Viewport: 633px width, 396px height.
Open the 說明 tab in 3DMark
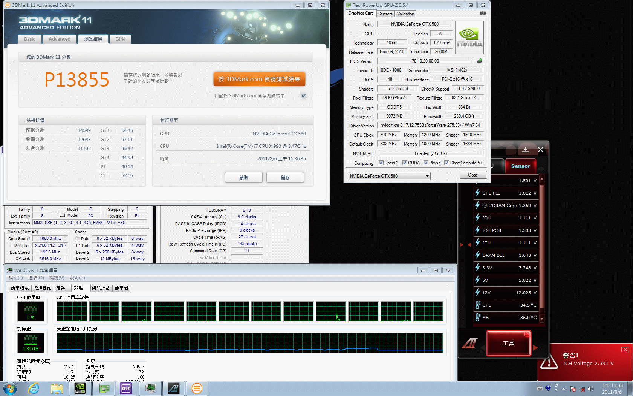coord(120,39)
